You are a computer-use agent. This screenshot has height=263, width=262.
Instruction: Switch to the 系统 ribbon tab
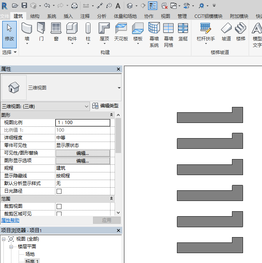(x=52, y=16)
